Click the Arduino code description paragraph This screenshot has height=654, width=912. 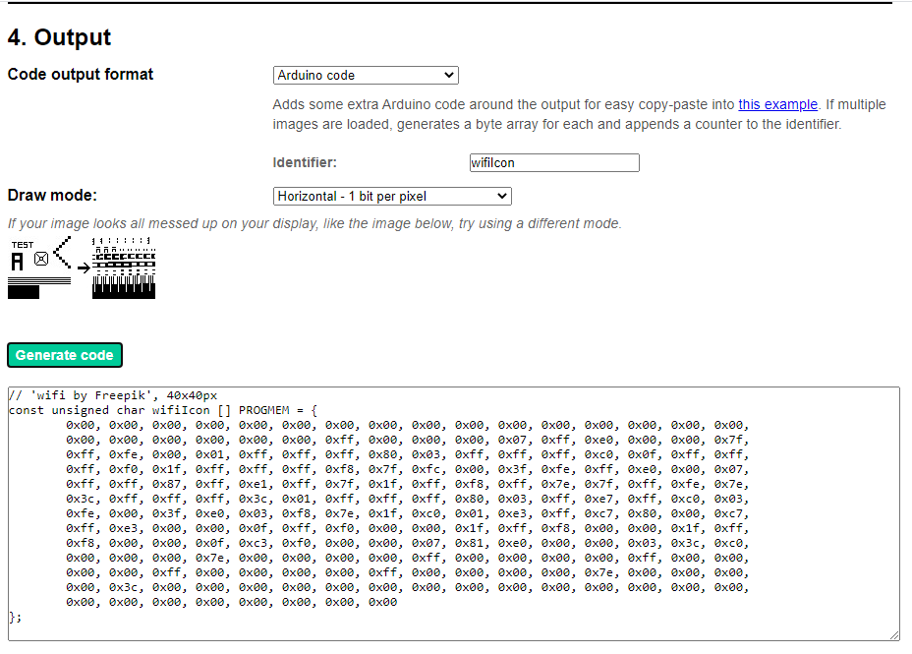(x=579, y=115)
